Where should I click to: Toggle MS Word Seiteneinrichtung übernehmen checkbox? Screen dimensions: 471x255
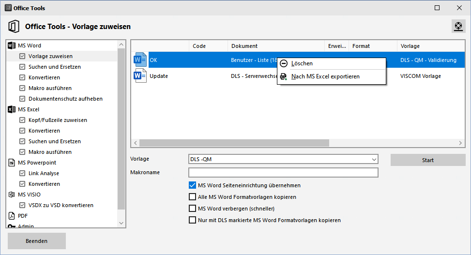(x=192, y=185)
